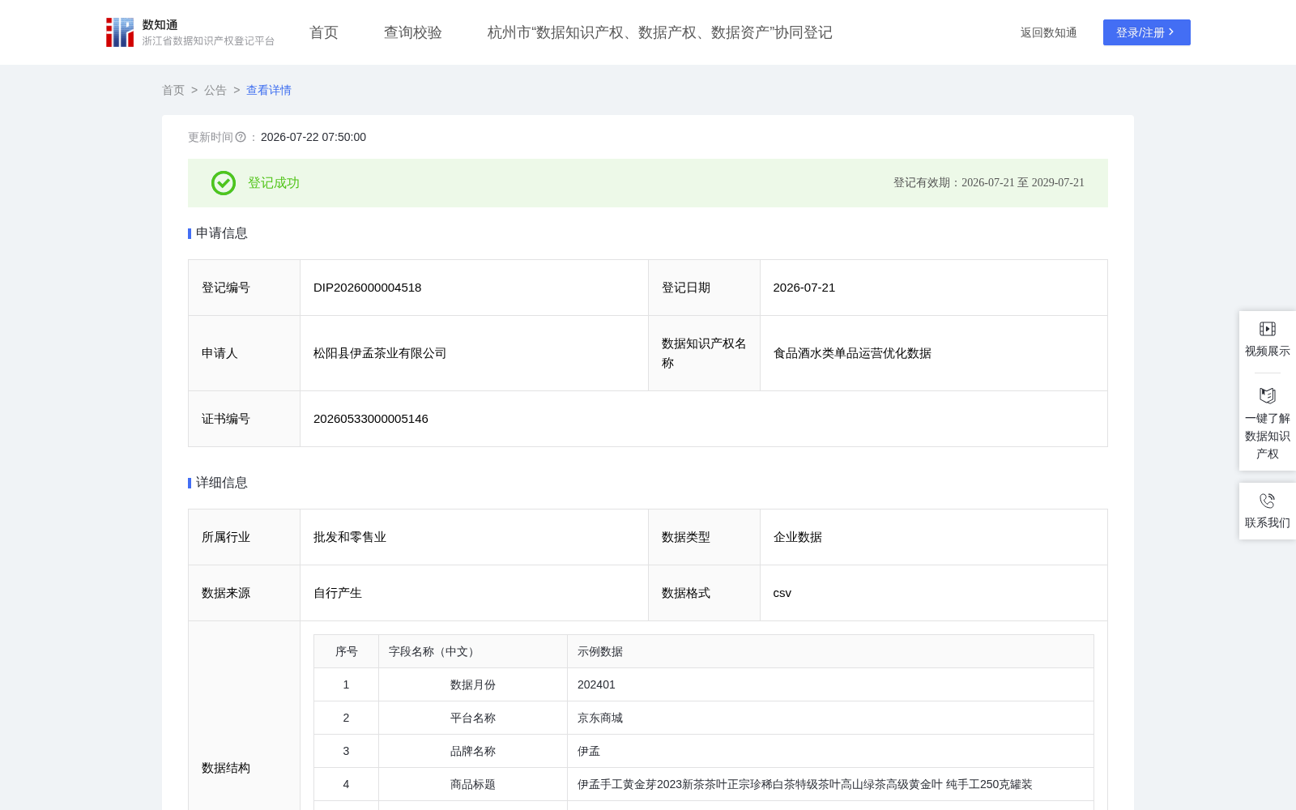The height and width of the screenshot is (810, 1296).
Task: Select the 登记日期 value 2026-07-21
Action: [804, 288]
